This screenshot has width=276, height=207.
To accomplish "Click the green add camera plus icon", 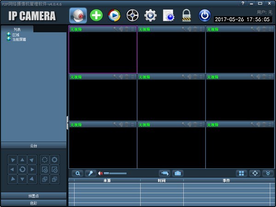I will pyautogui.click(x=96, y=16).
